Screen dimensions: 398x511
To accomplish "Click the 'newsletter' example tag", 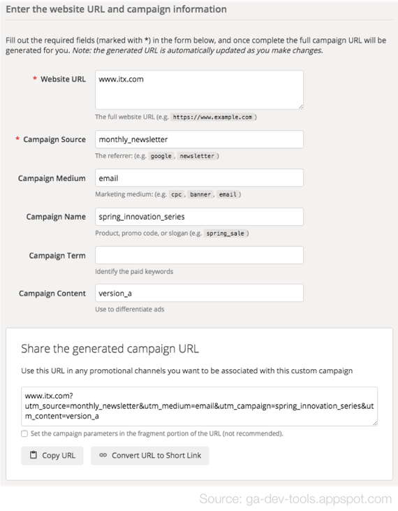I will click(197, 156).
